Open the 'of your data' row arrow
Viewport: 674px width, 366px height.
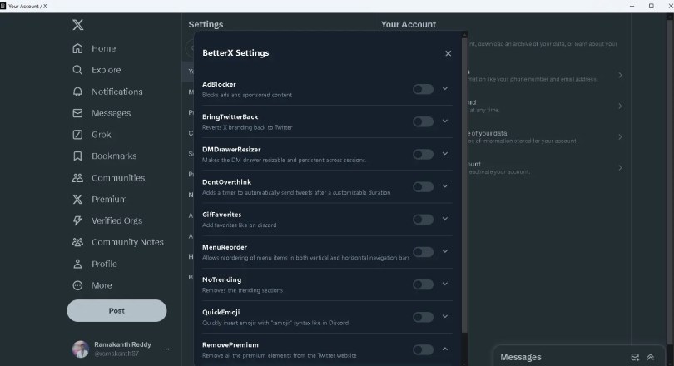[x=620, y=137]
